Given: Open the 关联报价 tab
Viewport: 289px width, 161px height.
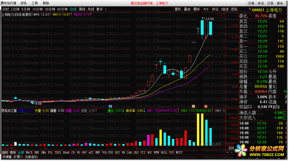Looking at the screenshot, I should click(31, 157).
